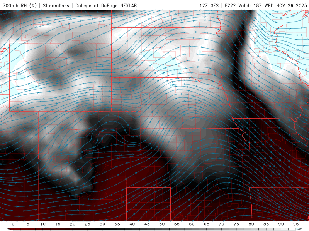Click the "700mb RH (%)" title text
The image size is (309, 231).
click(x=20, y=5)
